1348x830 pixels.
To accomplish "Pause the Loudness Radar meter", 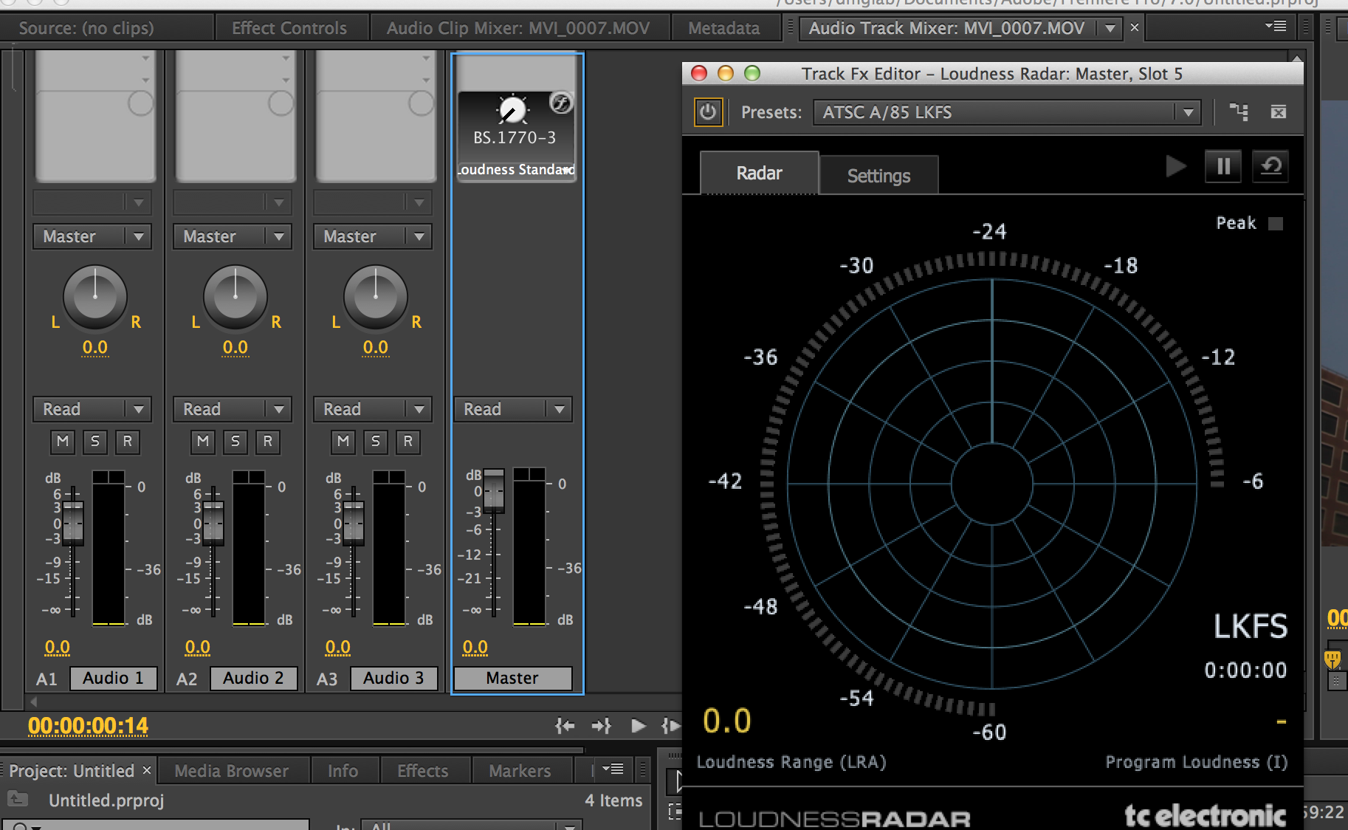I will [x=1223, y=166].
